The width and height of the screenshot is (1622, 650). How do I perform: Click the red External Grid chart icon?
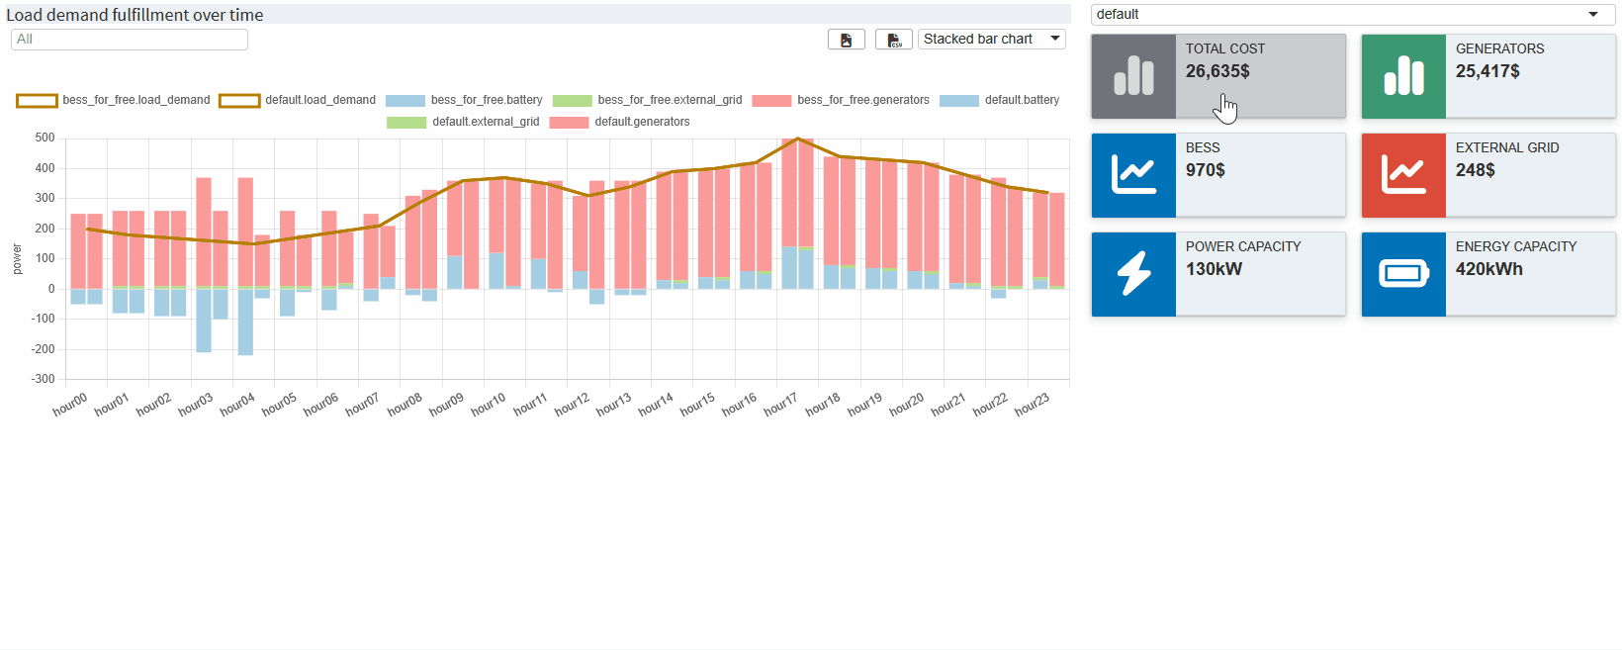pyautogui.click(x=1403, y=175)
